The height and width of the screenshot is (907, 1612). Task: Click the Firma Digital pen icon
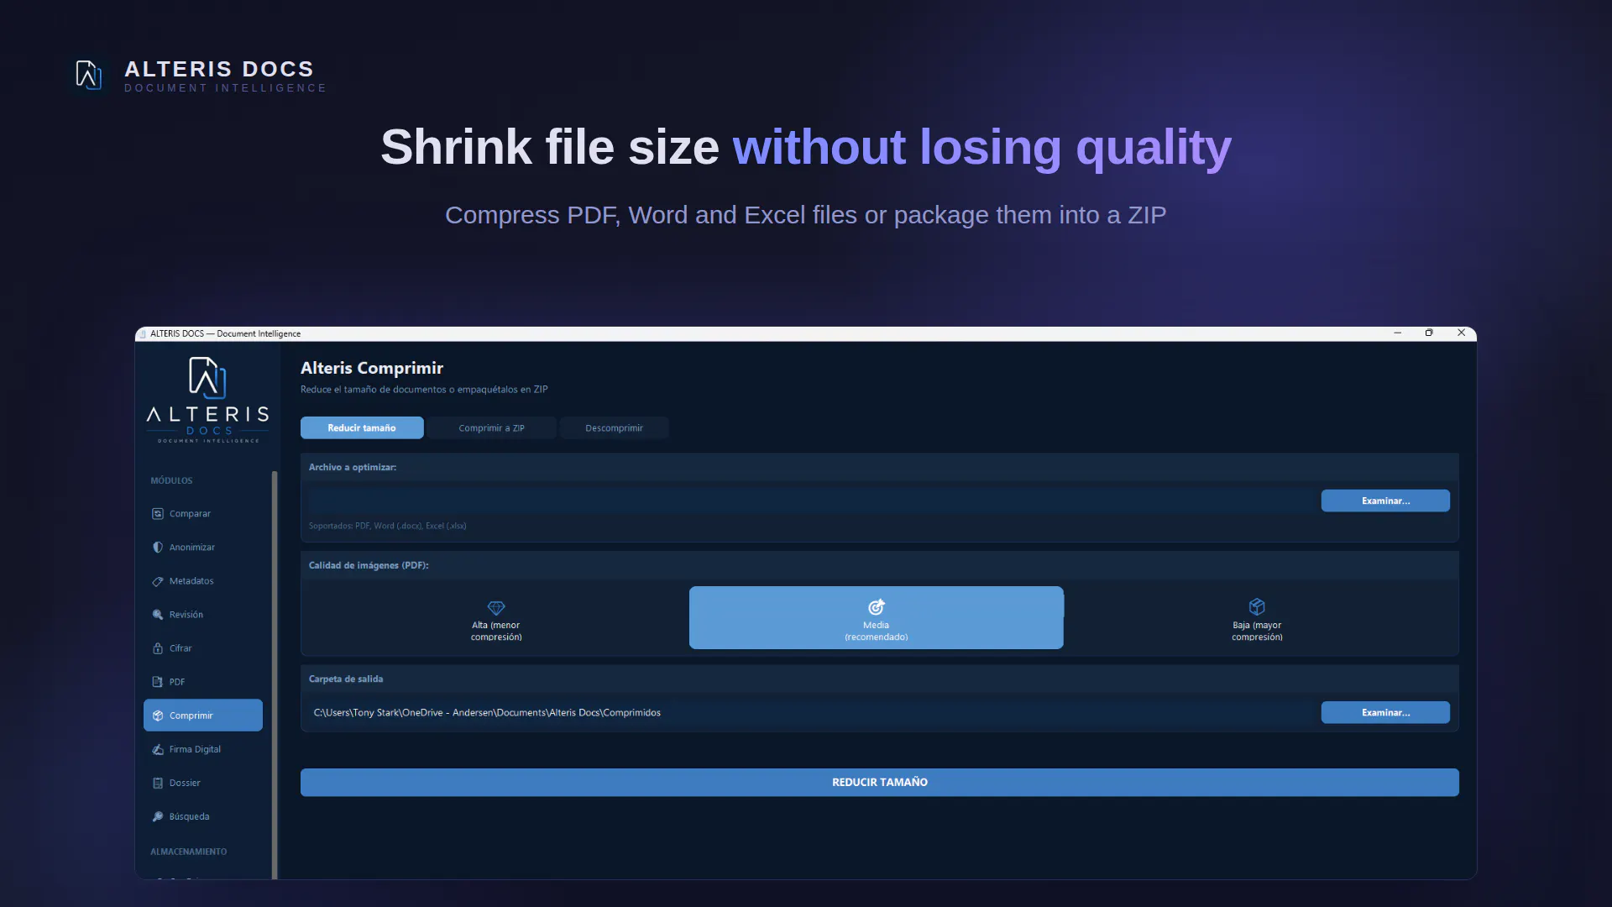pyautogui.click(x=157, y=749)
